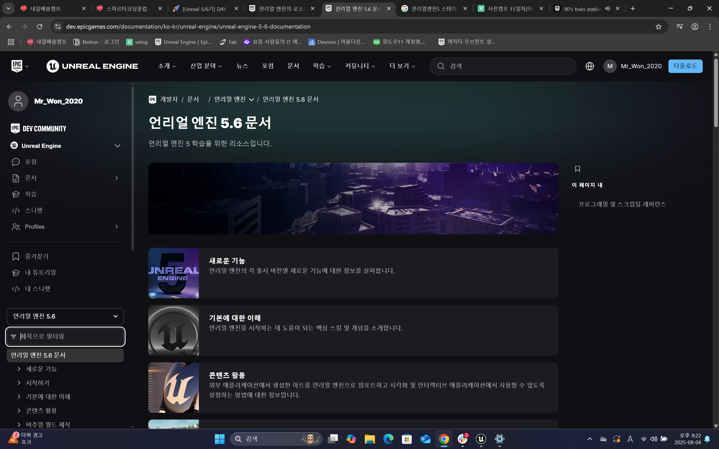
Task: Click the Windows Start button
Action: coord(220,439)
